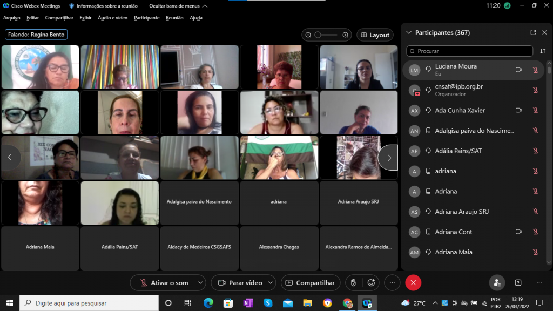Open the OneNote icon in taskbar
553x311 pixels.
click(x=248, y=303)
